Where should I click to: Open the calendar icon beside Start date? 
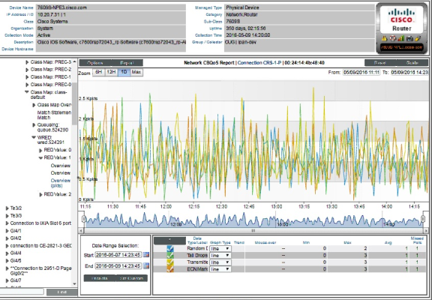[x=146, y=255]
